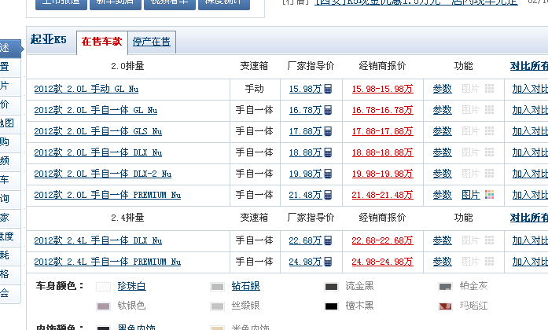Click dealer price 16.78-16.78万
548x330 pixels.
tap(383, 110)
